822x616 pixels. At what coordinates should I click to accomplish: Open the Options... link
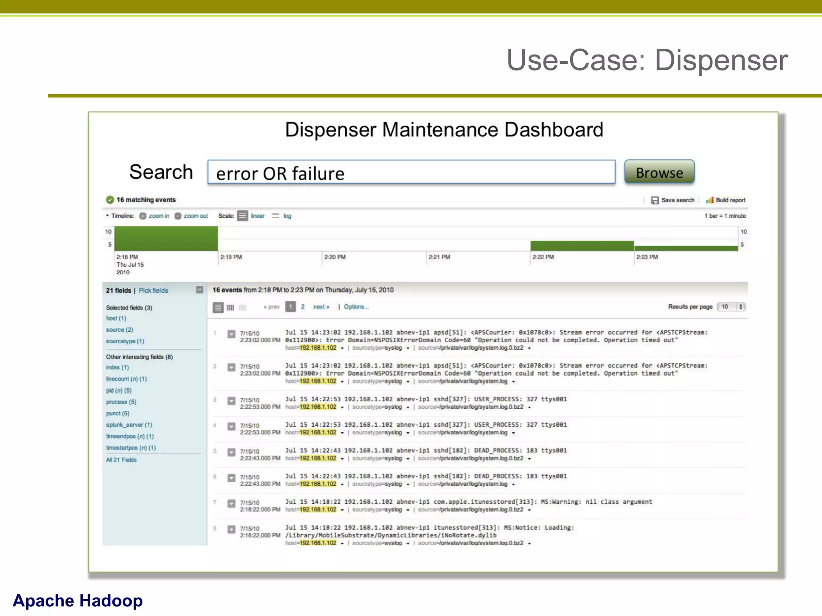click(356, 307)
